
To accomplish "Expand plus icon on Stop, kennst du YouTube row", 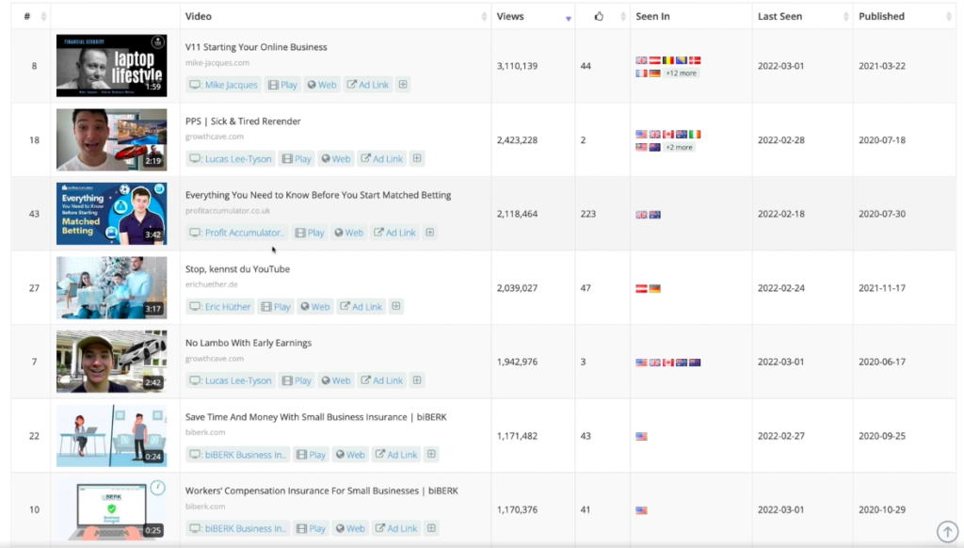I will click(396, 306).
